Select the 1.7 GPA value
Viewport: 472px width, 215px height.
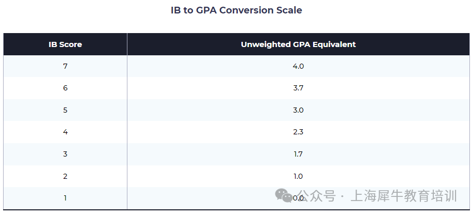click(298, 154)
